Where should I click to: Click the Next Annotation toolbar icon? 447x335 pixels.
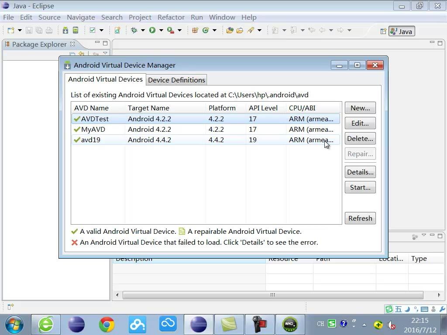click(275, 30)
